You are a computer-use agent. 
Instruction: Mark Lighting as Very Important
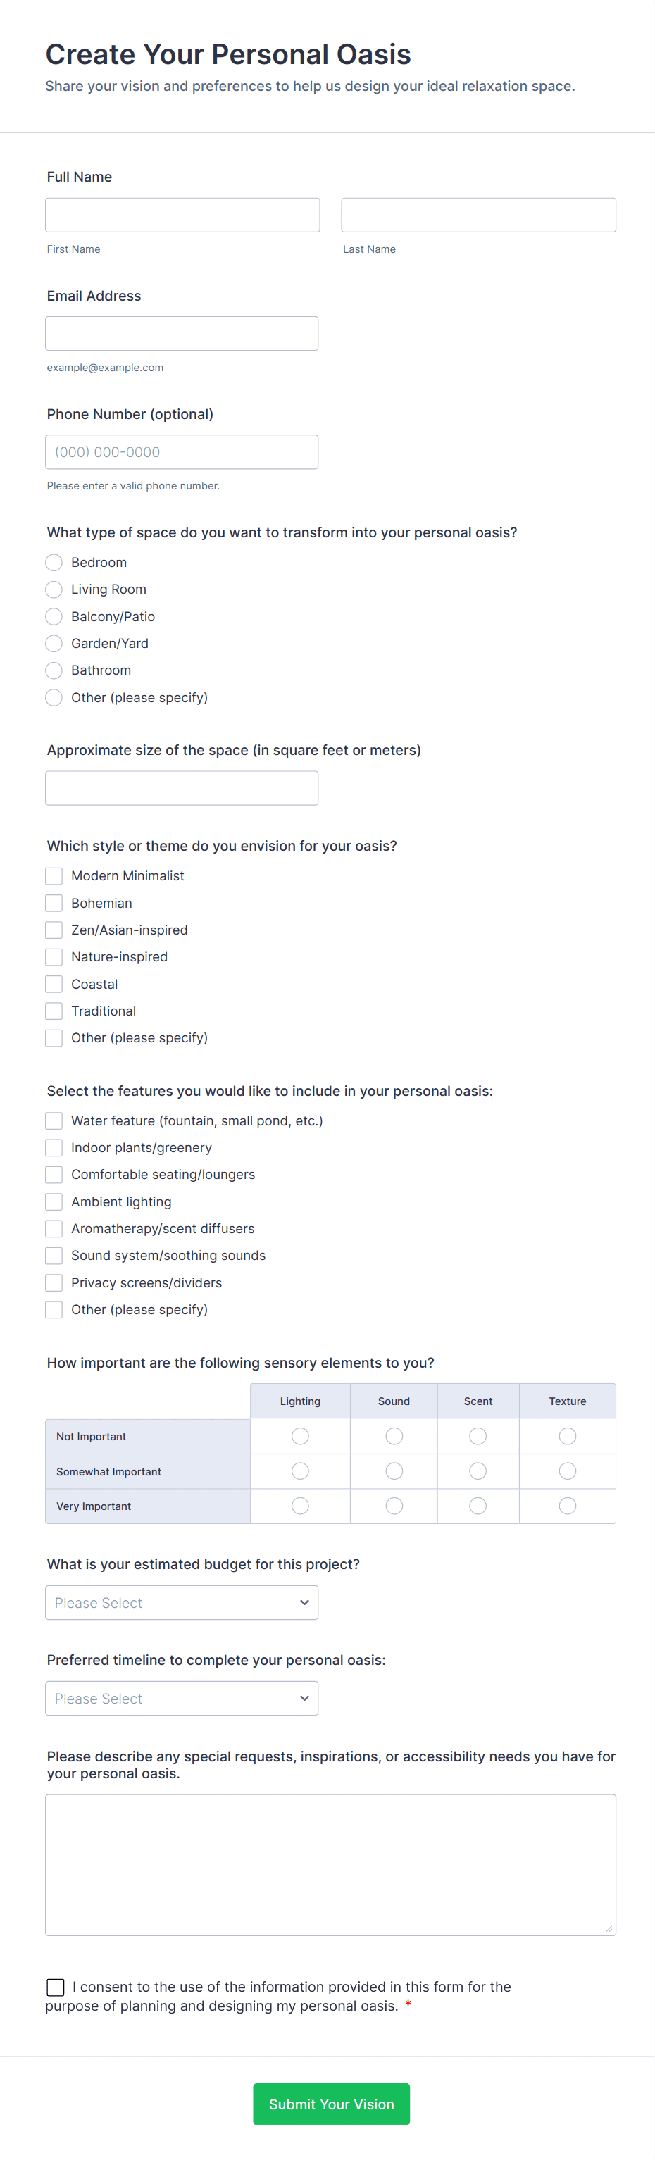click(300, 1505)
